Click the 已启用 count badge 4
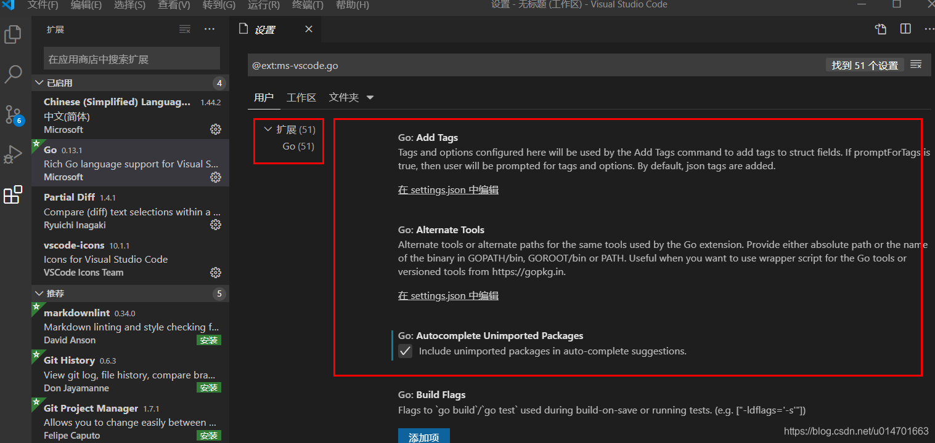 pos(219,83)
